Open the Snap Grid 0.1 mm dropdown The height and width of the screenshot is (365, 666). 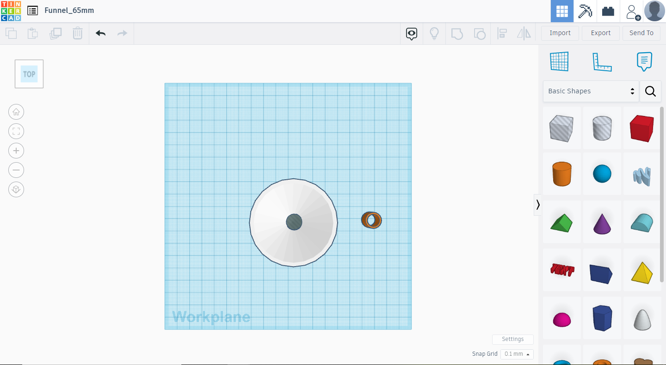[x=517, y=354]
